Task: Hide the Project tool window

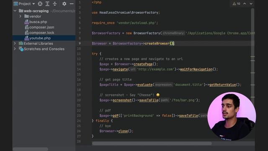Action: point(72,4)
